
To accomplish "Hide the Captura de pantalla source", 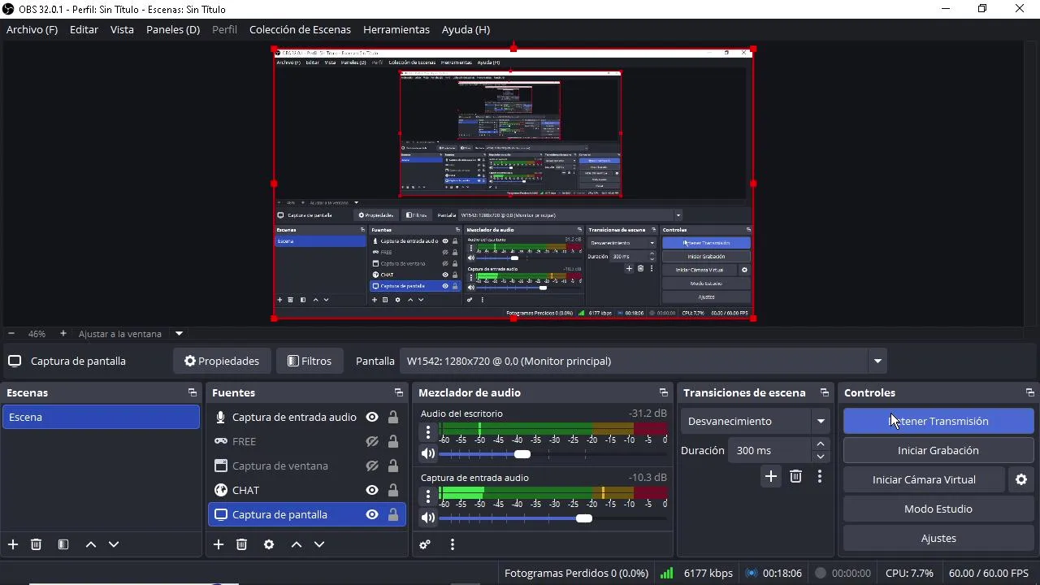I will coord(372,514).
